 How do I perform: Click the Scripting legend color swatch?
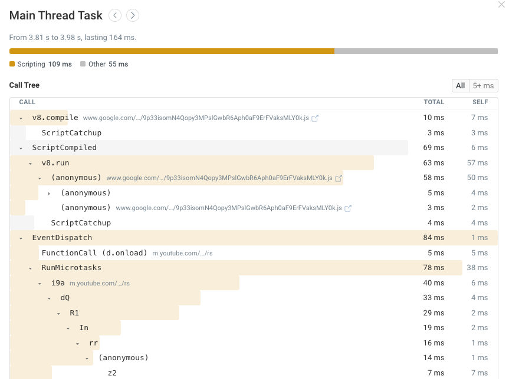tap(12, 64)
